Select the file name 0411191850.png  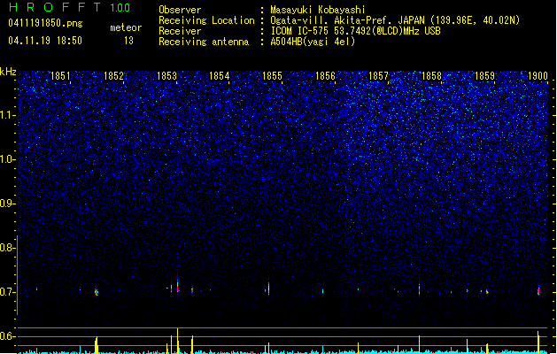pos(45,23)
